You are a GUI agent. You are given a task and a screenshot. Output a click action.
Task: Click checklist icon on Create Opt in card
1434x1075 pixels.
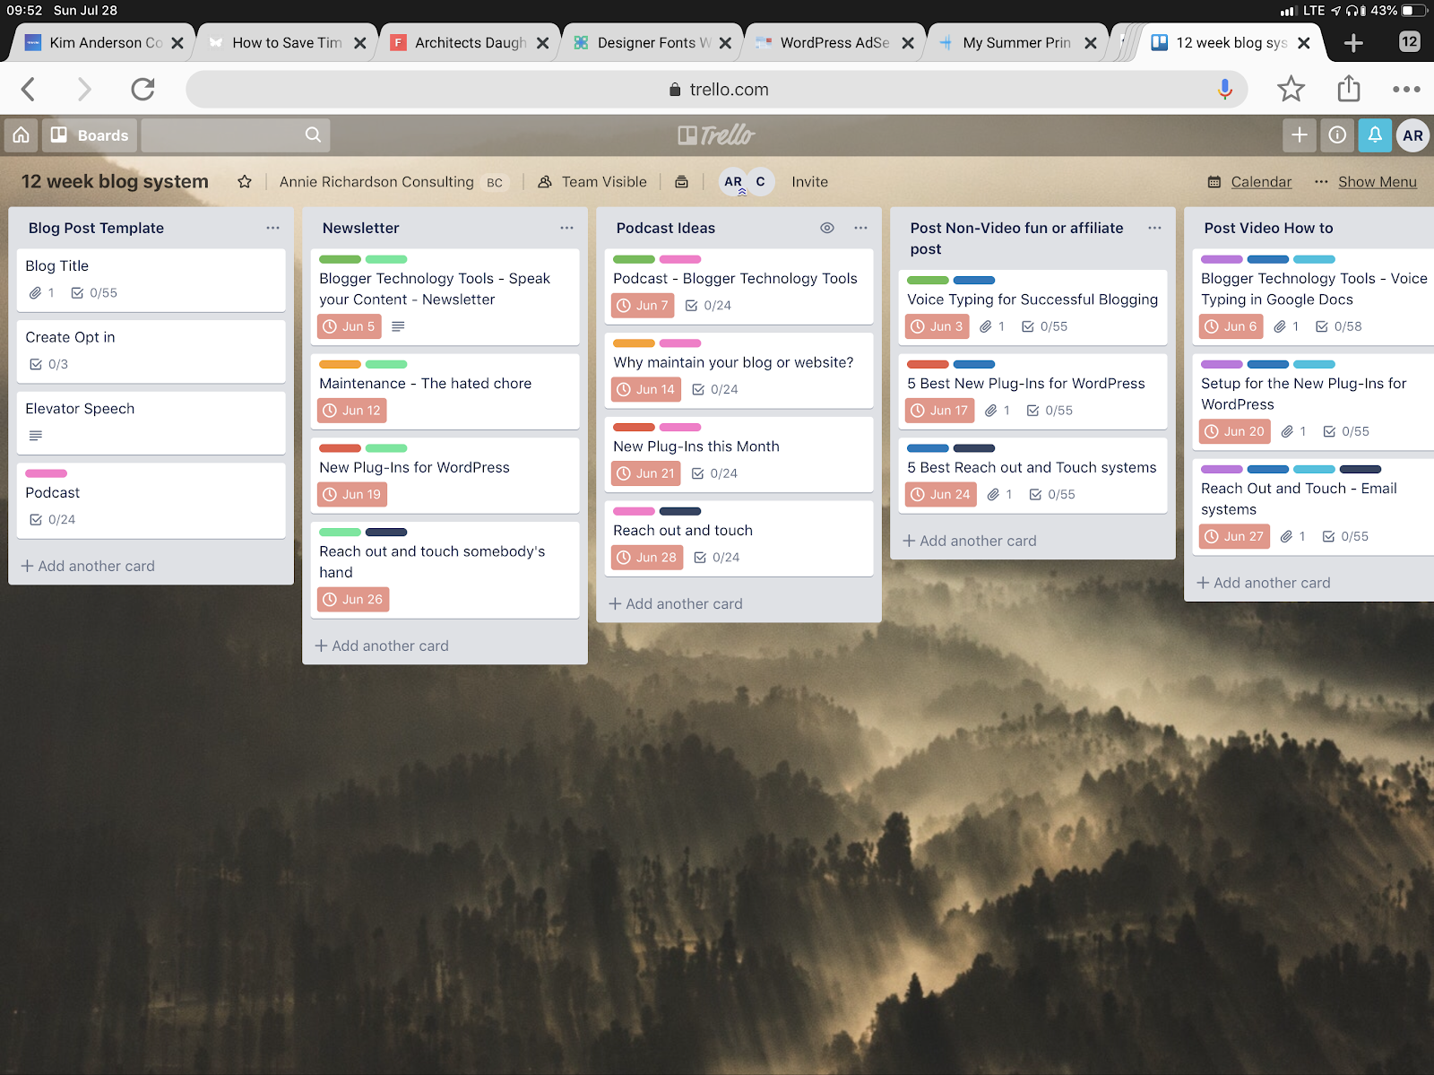(36, 364)
